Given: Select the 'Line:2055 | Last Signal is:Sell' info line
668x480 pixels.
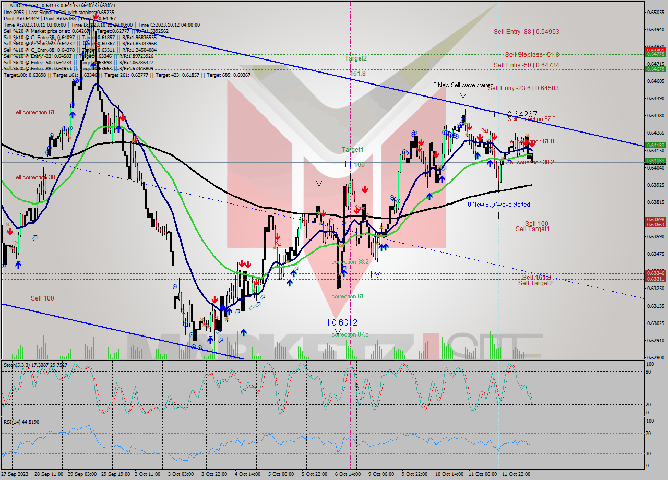Looking at the screenshot, I should (58, 12).
